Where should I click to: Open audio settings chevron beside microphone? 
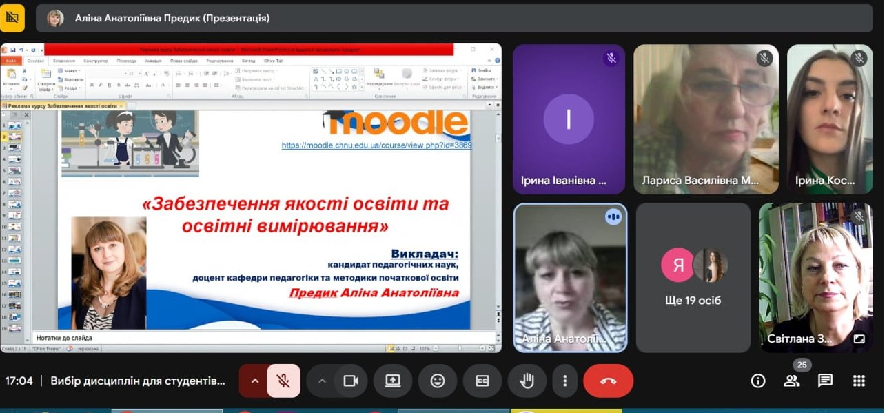click(x=254, y=381)
